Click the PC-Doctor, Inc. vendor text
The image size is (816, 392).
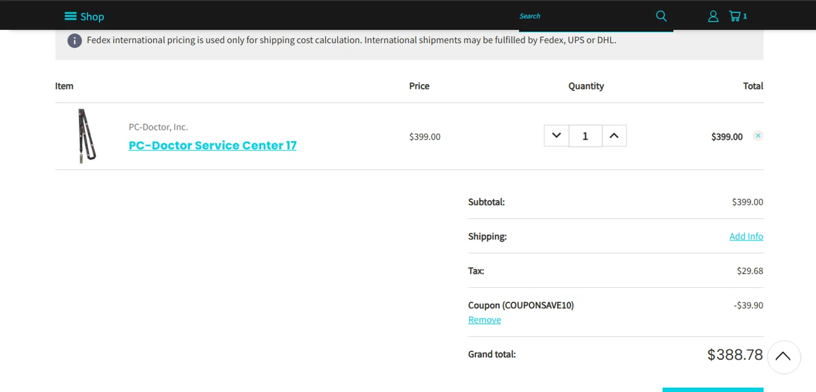click(158, 127)
